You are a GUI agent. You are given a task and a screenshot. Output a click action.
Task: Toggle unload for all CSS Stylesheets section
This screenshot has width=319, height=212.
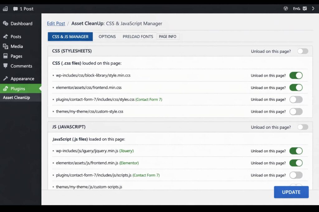(x=302, y=51)
